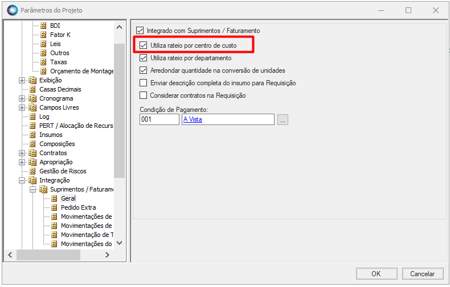This screenshot has width=450, height=287.
Task: Click the Condição de Pagamento code field
Action: pos(159,119)
